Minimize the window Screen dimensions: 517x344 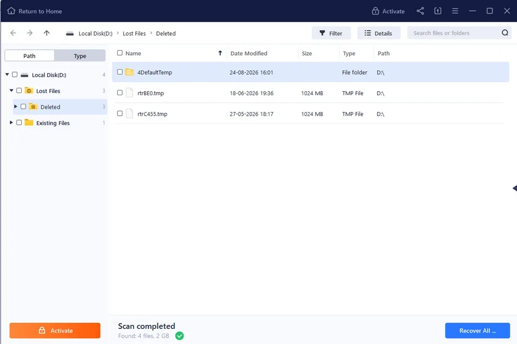coord(472,11)
